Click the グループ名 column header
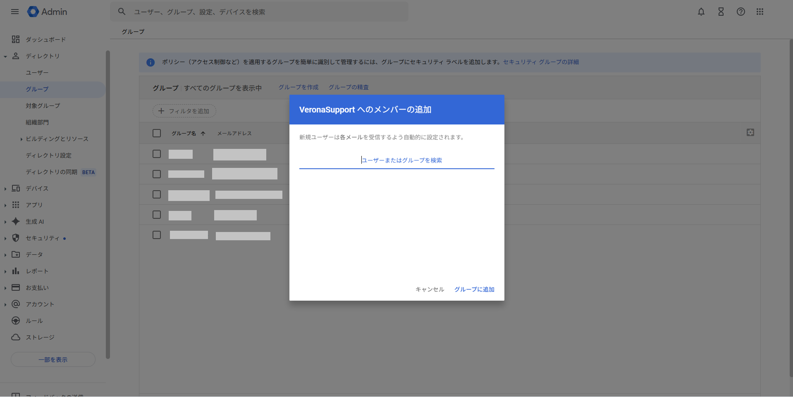793x397 pixels. [x=184, y=134]
